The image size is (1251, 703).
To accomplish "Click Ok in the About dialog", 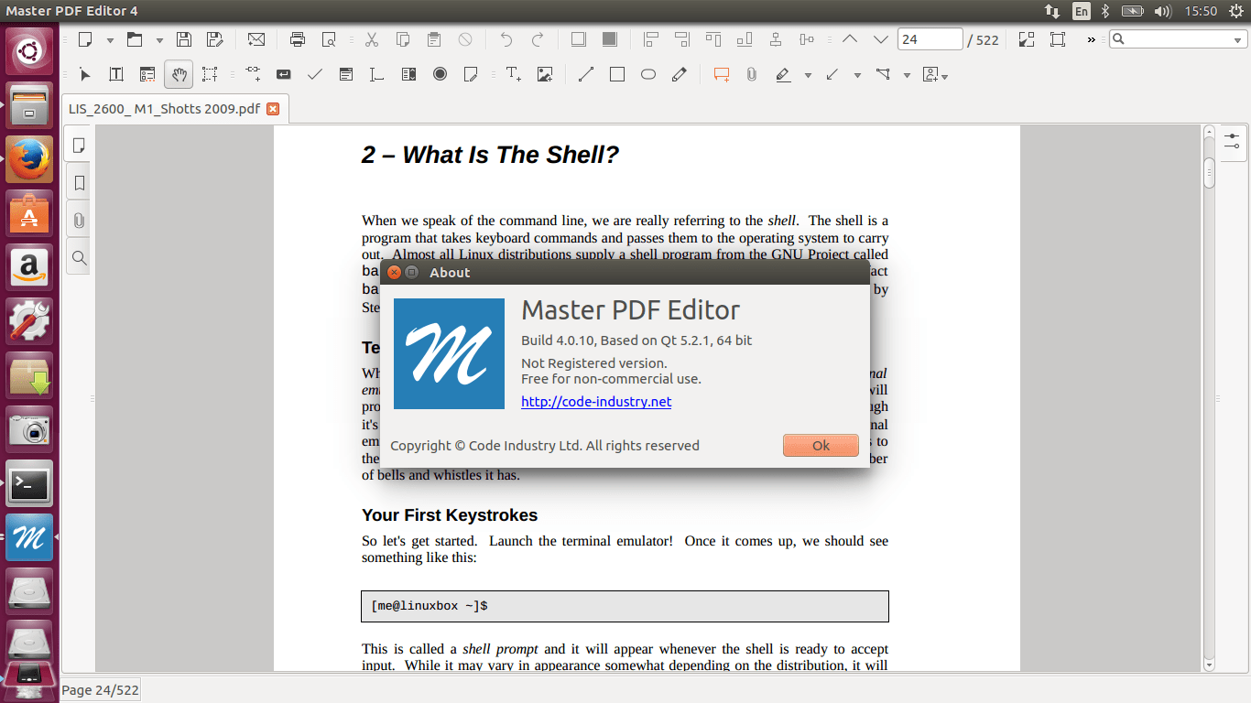I will pos(821,445).
